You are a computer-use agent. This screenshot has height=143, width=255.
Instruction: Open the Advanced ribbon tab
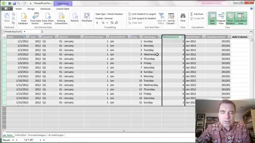pos(45,9)
